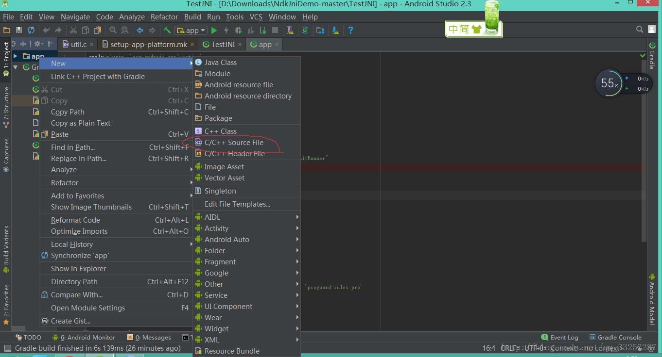Viewport: 662px width, 357px height.
Task: Select C/C++ Header File entry
Action: [247, 154]
